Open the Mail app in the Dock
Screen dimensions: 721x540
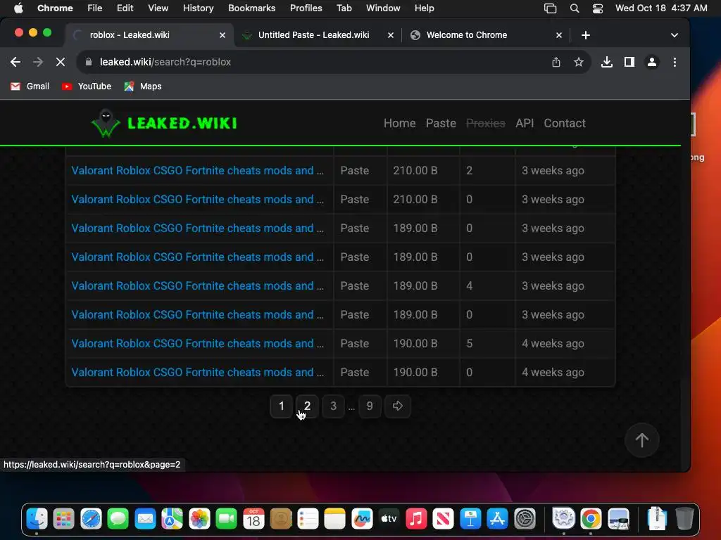pos(145,519)
